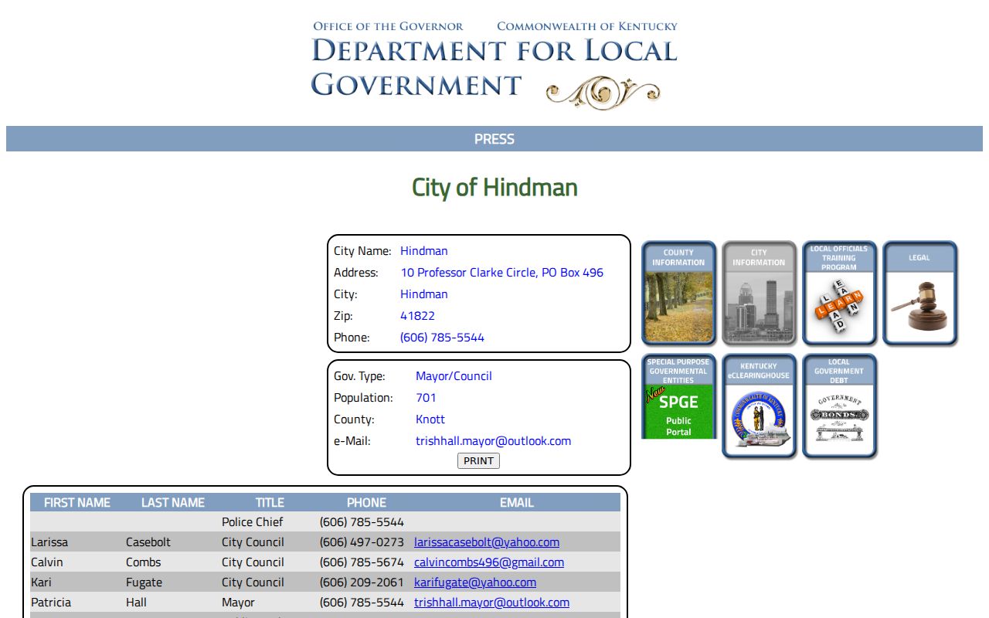Click trishhall.mayor@outlook.com in the officials table

(491, 603)
